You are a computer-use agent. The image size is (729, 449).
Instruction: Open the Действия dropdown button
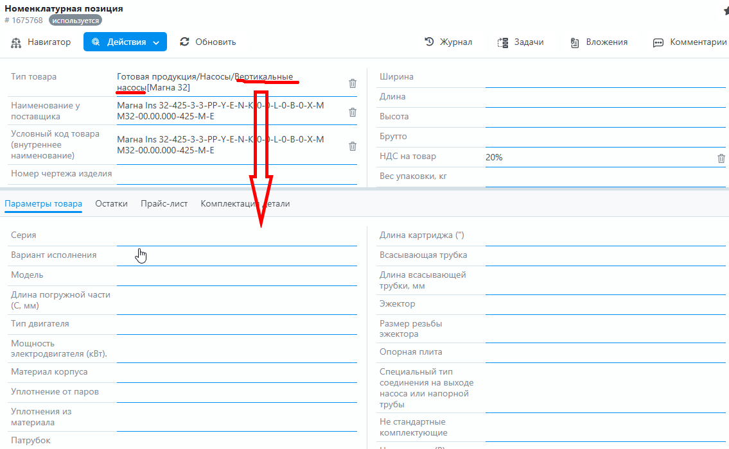point(125,42)
